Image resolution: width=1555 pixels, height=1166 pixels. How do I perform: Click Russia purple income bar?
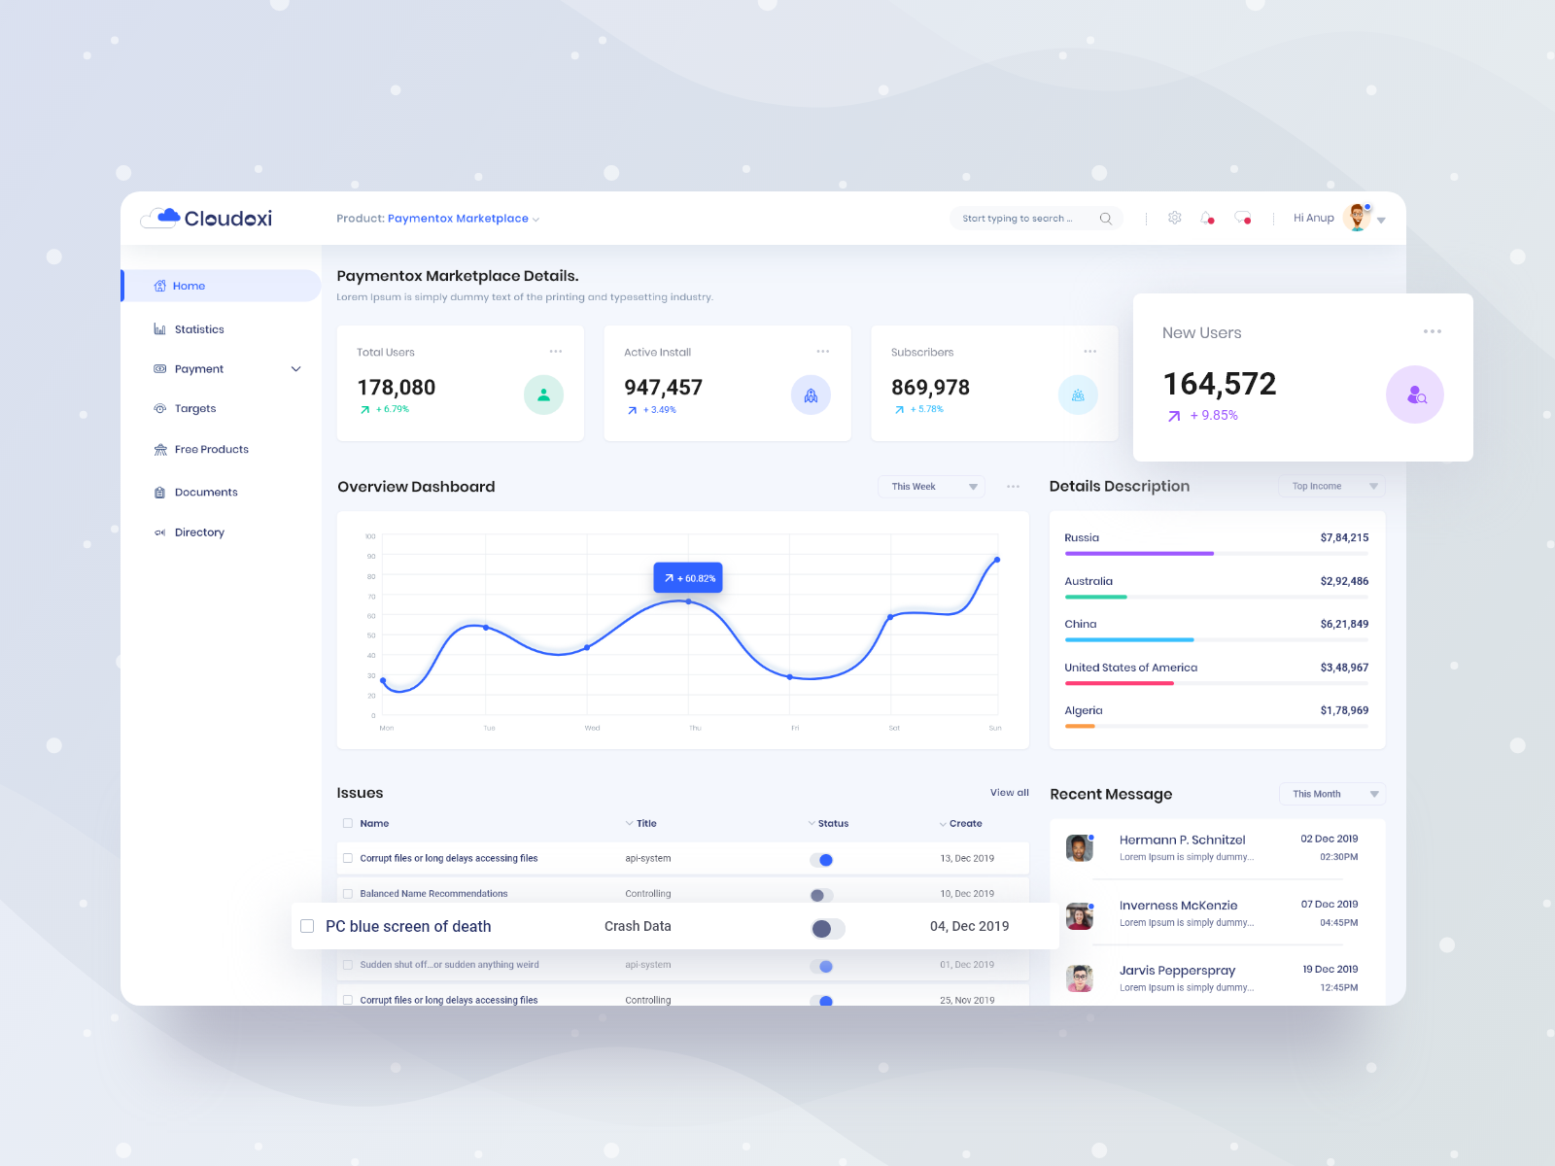[x=1139, y=554]
